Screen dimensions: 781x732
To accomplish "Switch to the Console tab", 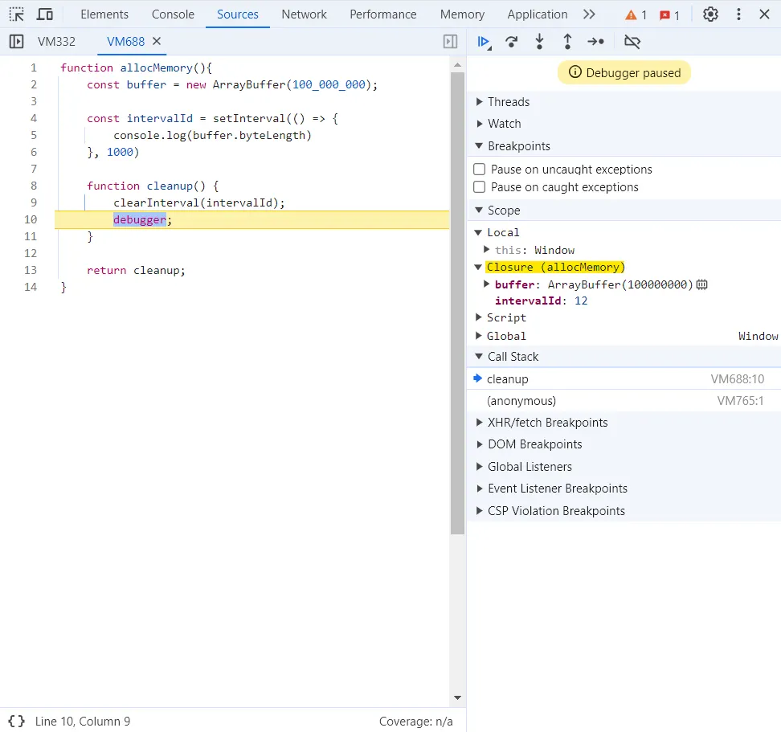I will coord(172,14).
